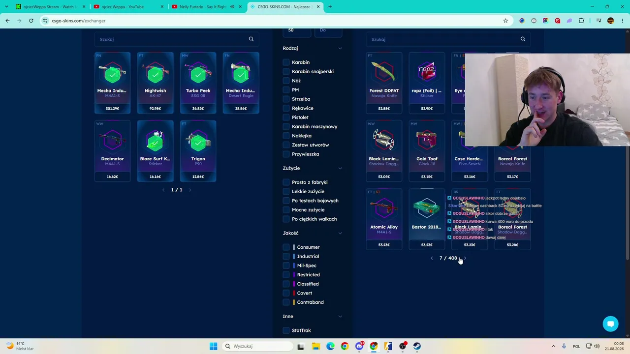Switch the POL keyboard language indicator
The height and width of the screenshot is (354, 630).
576,346
